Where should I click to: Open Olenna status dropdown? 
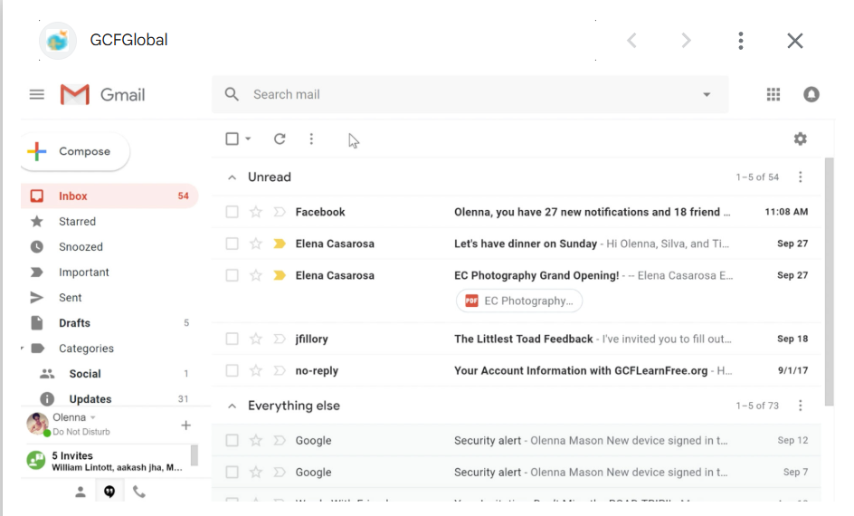coord(93,417)
